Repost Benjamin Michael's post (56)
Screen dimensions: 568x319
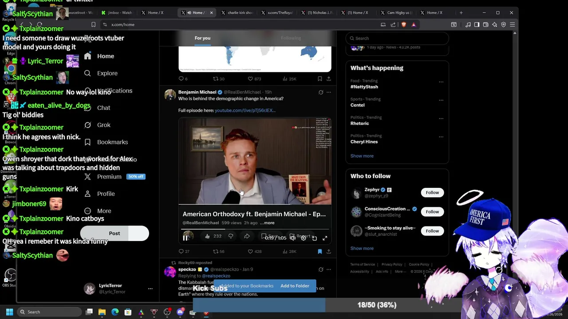coord(218,252)
